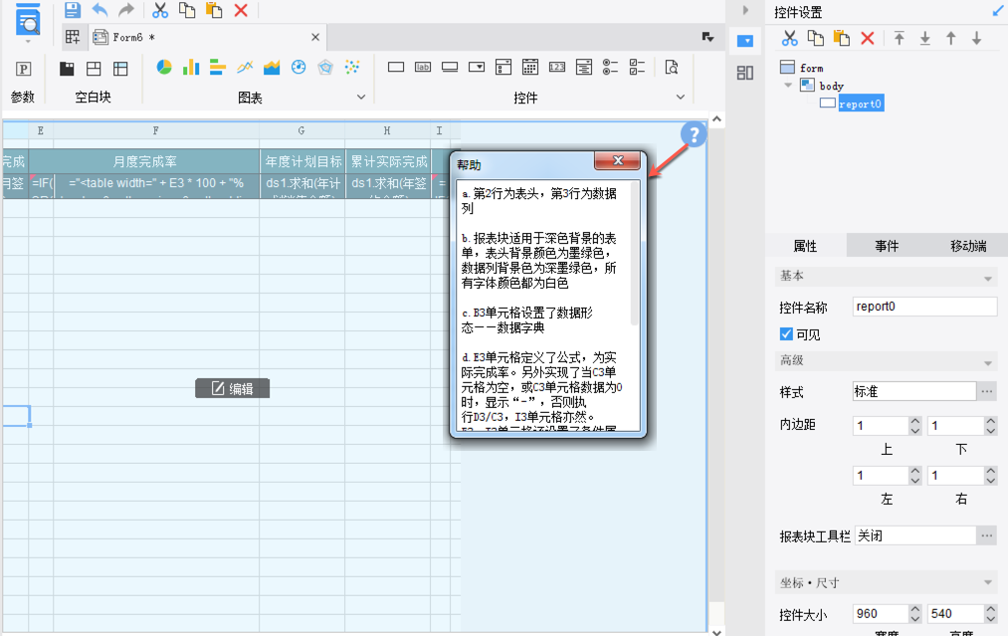Image resolution: width=1008 pixels, height=636 pixels.
Task: Add the number (123) widget
Action: click(x=556, y=67)
